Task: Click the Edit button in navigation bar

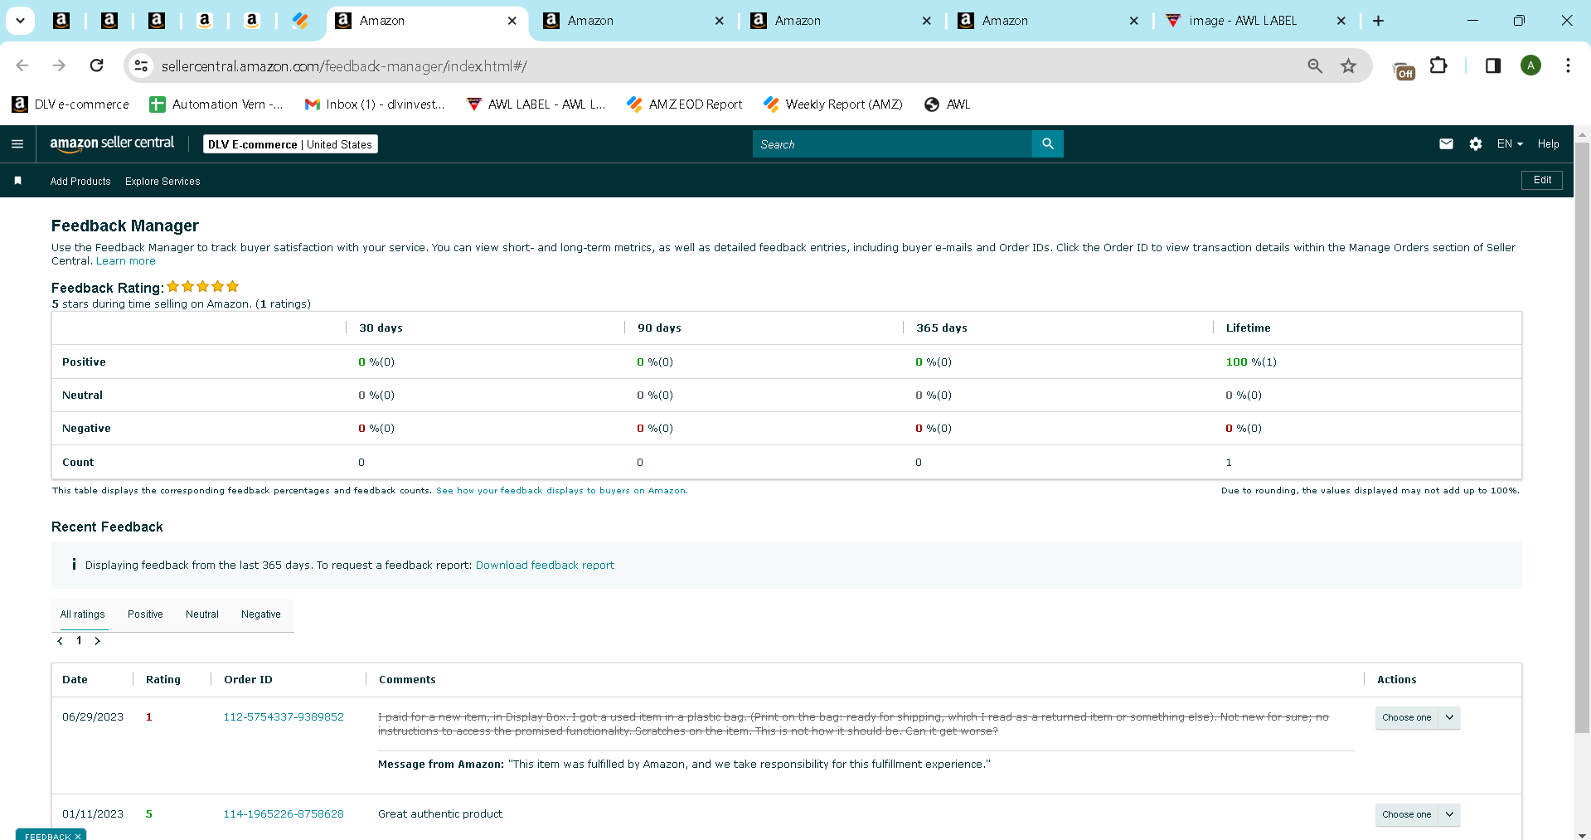Action: pyautogui.click(x=1542, y=180)
